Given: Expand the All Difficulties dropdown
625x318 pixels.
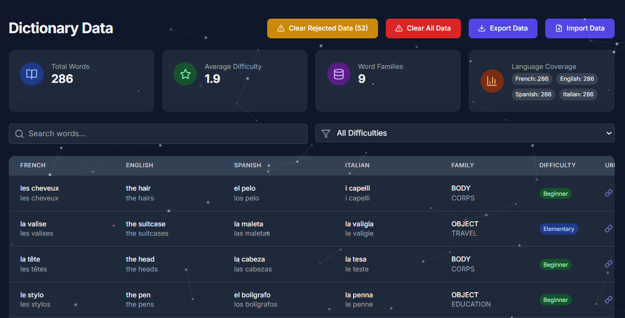Looking at the screenshot, I should pyautogui.click(x=465, y=133).
